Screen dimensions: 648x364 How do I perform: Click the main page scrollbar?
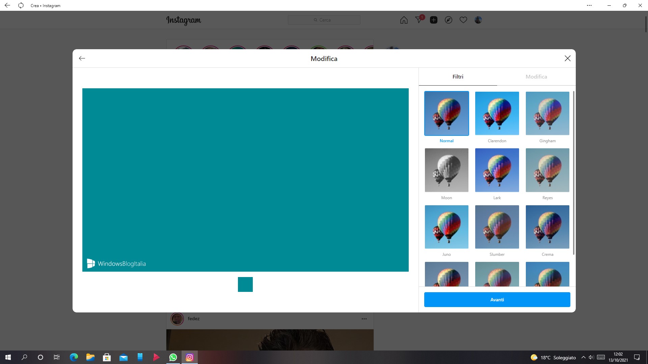click(x=646, y=24)
